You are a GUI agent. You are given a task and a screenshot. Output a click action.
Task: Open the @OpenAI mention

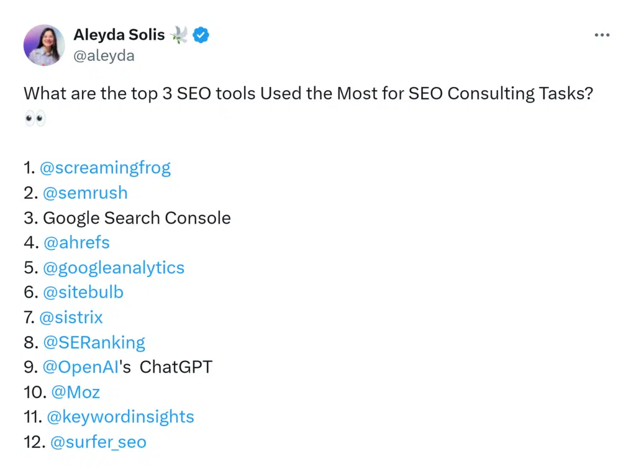pyautogui.click(x=81, y=367)
